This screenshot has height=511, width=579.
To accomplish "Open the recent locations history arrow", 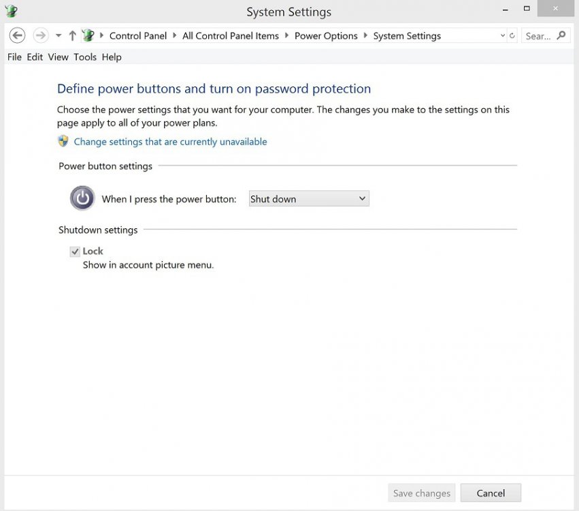I will pyautogui.click(x=59, y=36).
